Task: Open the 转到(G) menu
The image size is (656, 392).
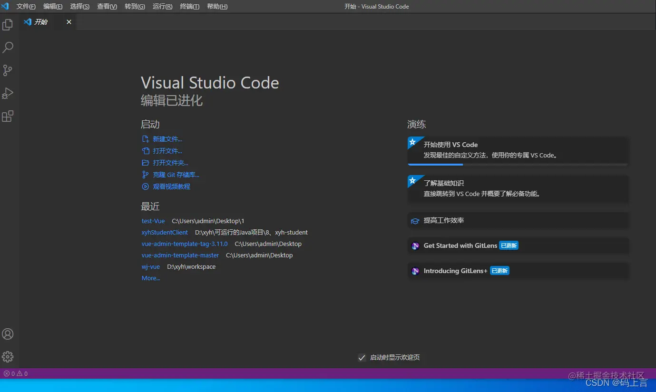Action: pos(135,7)
